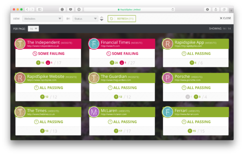Click Ferrari All Passing status
The height and width of the screenshot is (155, 244).
click(196, 122)
